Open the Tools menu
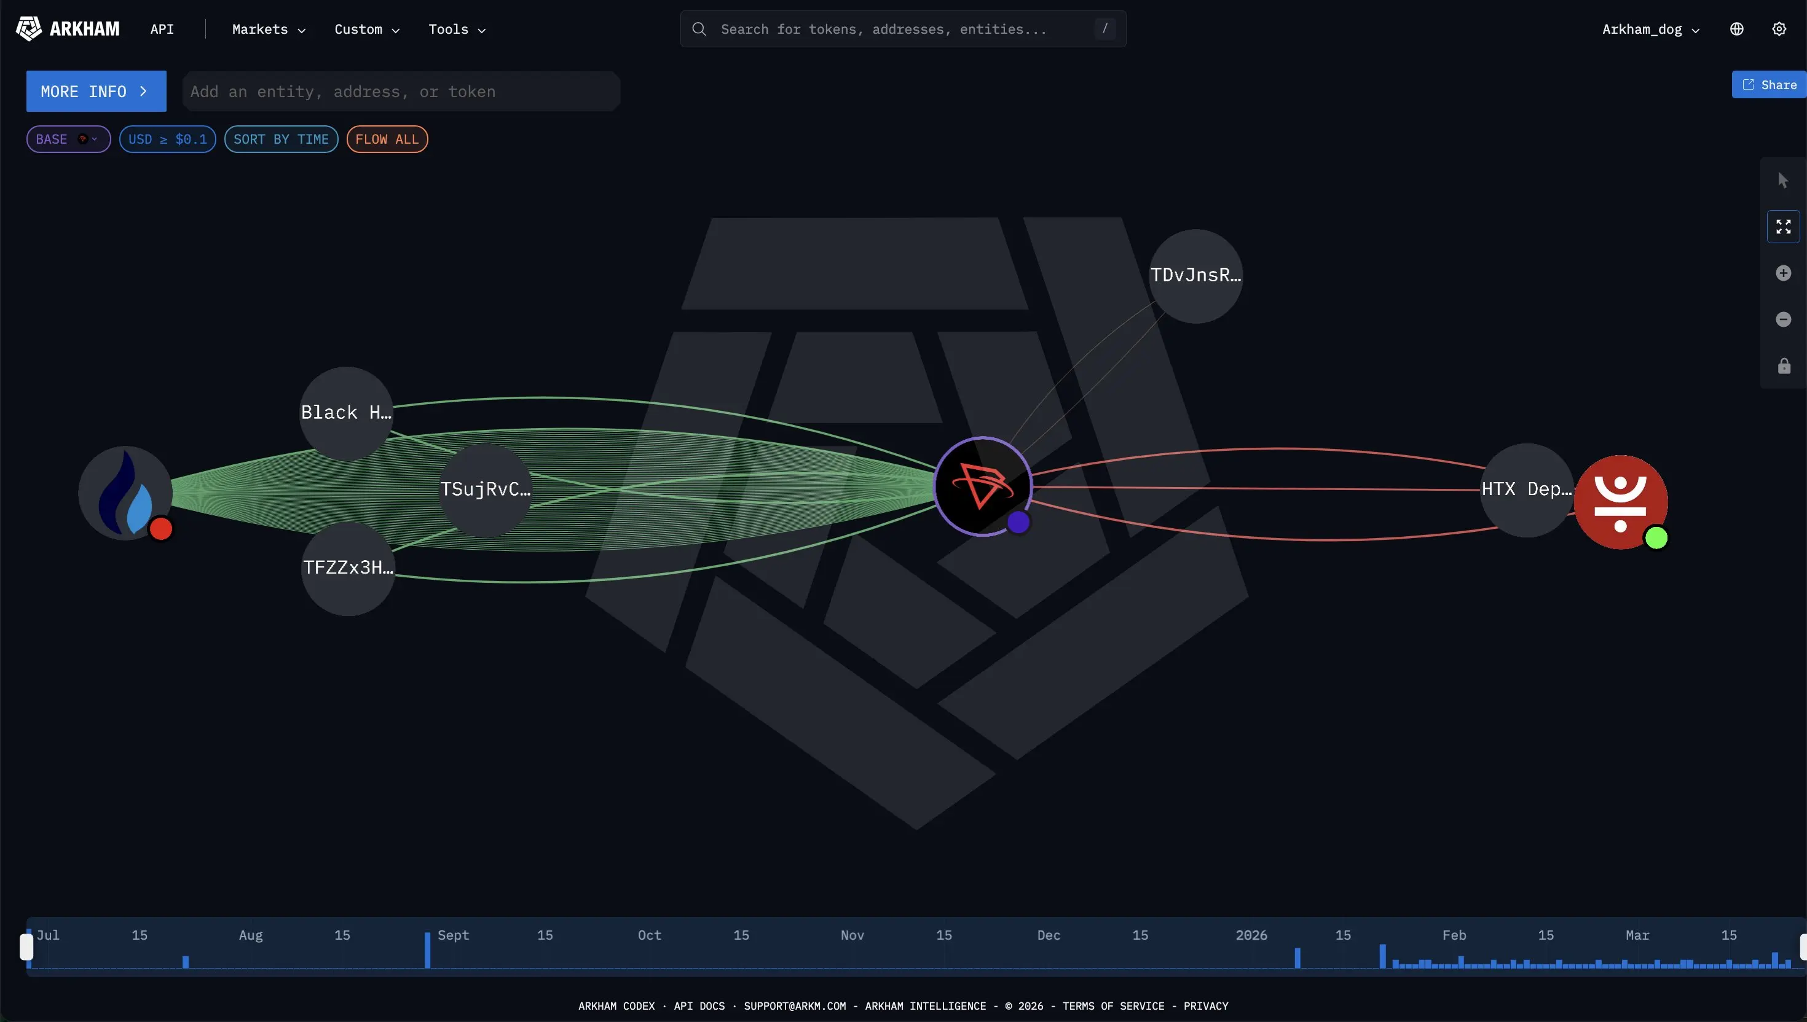 point(457,29)
